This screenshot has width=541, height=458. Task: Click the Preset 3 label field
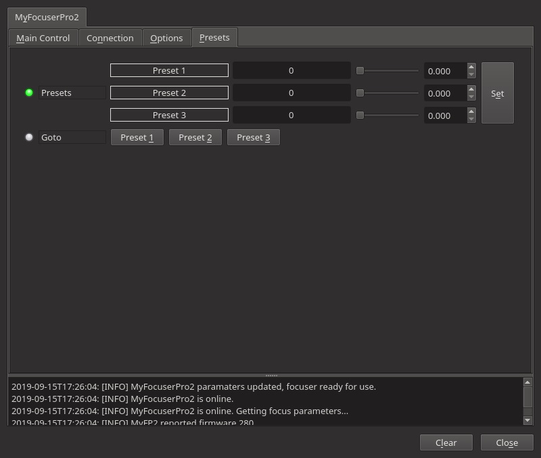[169, 115]
